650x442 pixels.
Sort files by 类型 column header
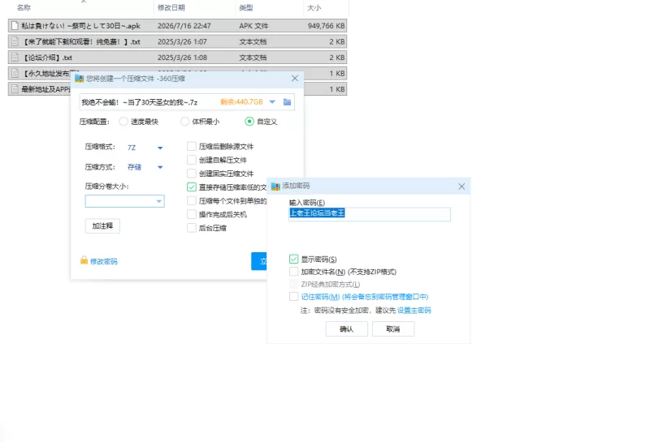(246, 7)
